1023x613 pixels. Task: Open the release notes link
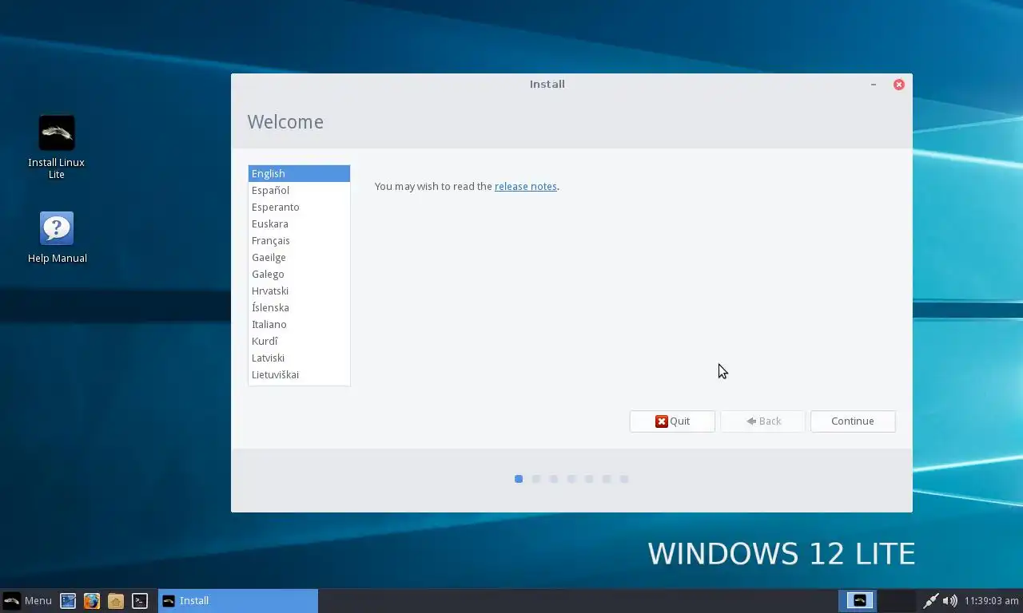coord(526,186)
